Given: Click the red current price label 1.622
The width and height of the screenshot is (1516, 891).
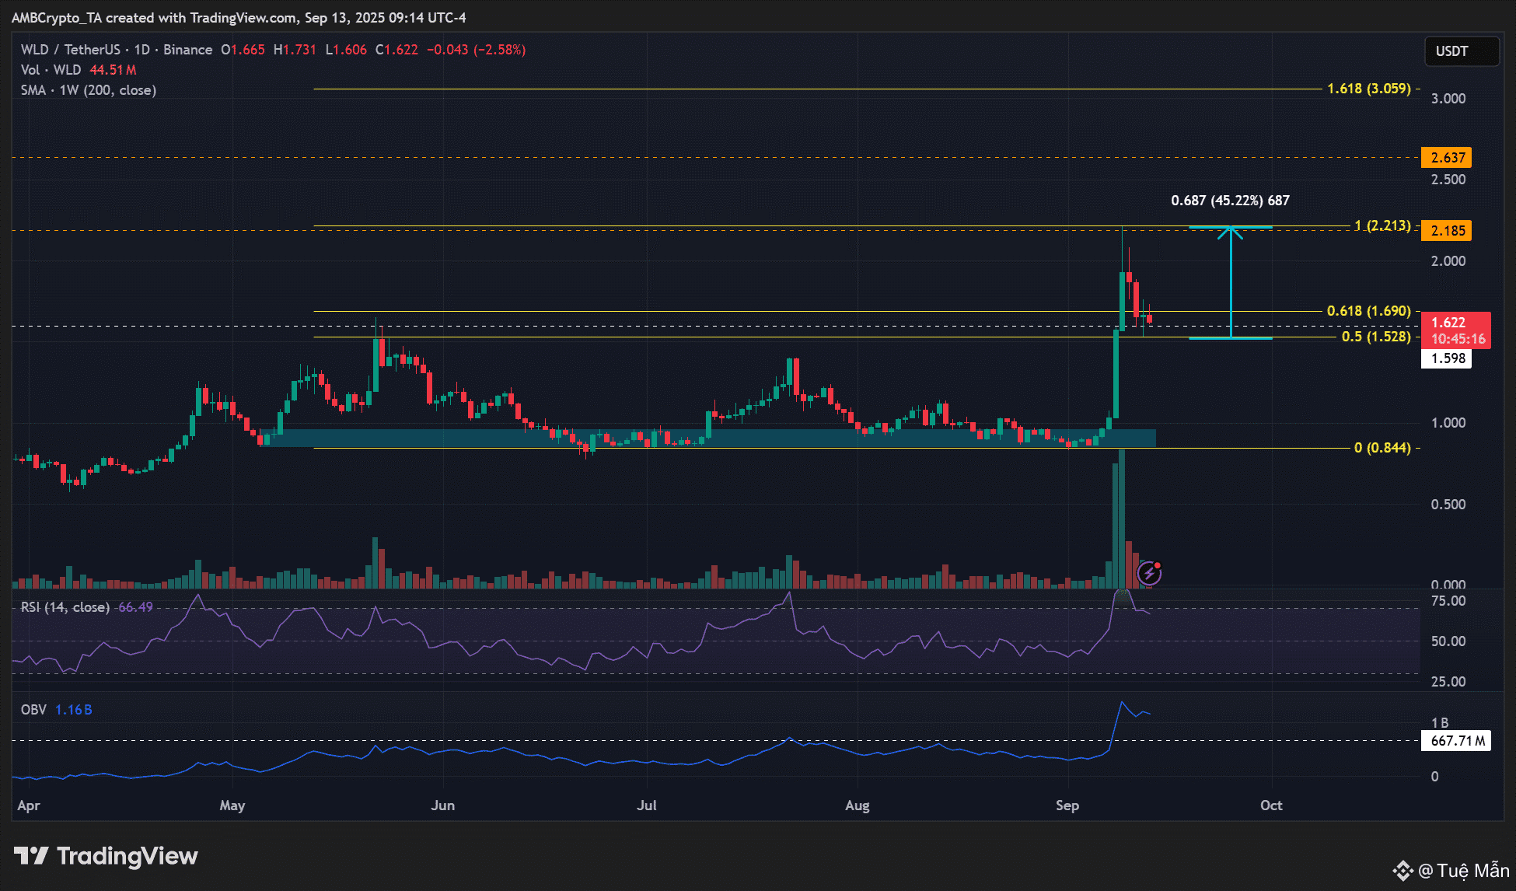Looking at the screenshot, I should (1448, 322).
